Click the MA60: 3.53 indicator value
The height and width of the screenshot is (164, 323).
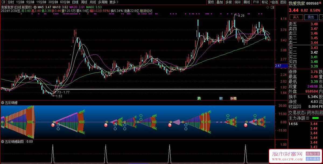coord(94,7)
